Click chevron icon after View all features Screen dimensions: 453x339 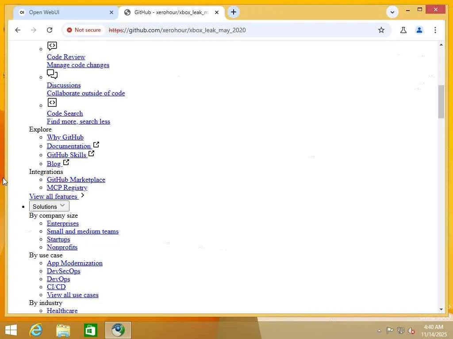83,195
